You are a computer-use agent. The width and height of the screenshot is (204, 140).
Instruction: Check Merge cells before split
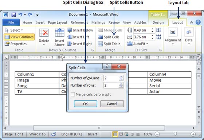(73, 94)
